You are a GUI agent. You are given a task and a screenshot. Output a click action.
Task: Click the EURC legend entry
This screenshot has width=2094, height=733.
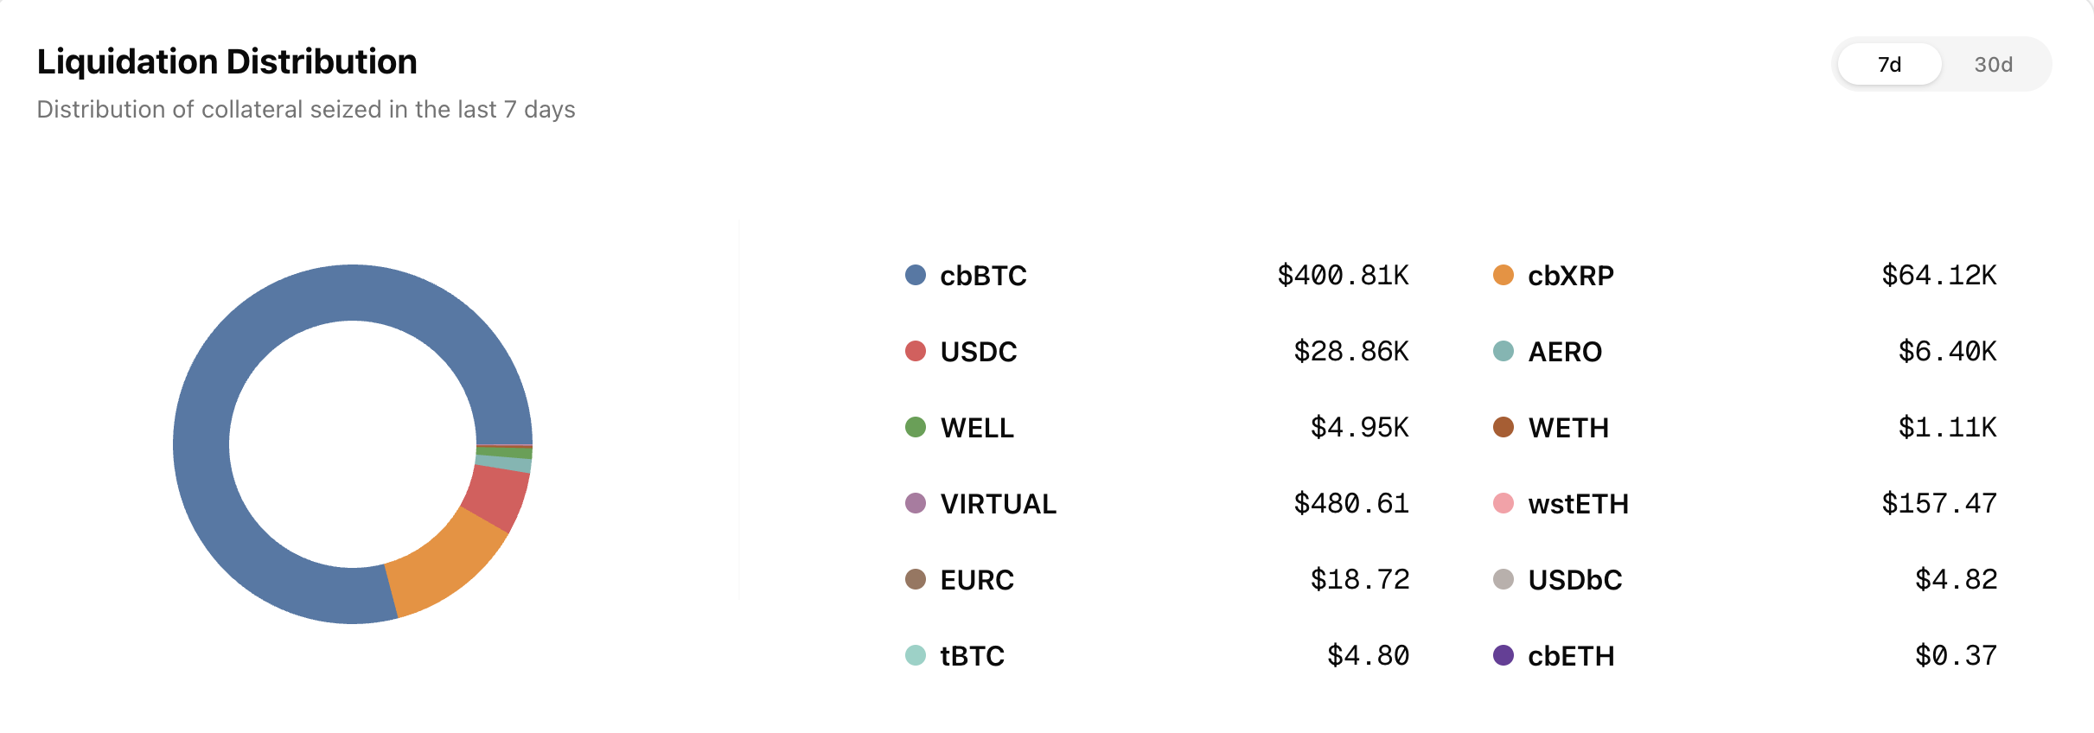click(977, 580)
